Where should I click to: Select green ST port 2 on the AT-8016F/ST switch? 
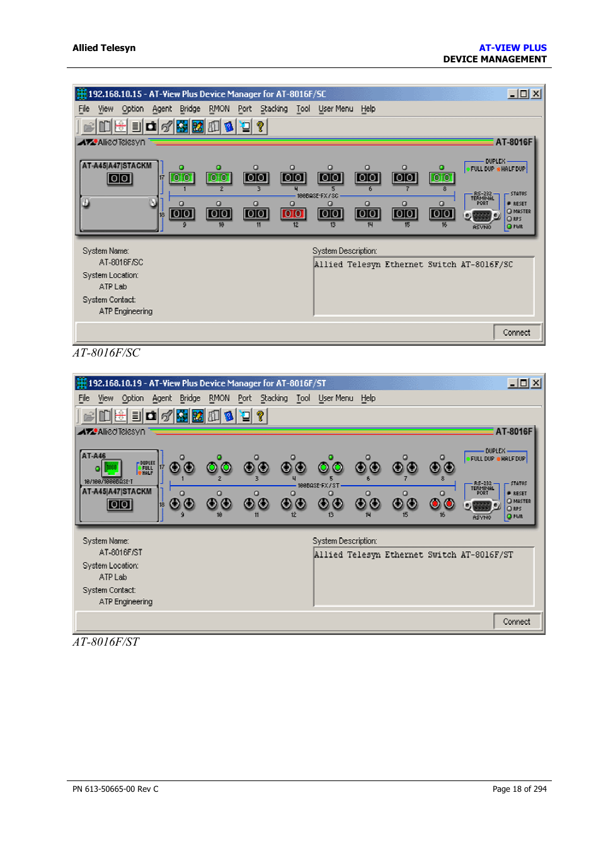click(219, 467)
